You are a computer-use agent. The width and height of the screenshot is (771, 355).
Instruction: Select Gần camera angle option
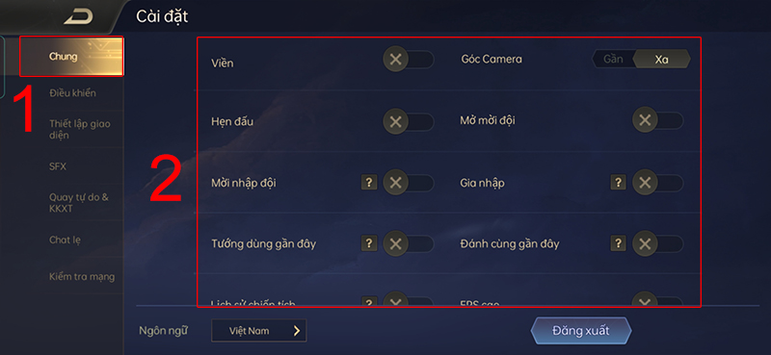613,59
